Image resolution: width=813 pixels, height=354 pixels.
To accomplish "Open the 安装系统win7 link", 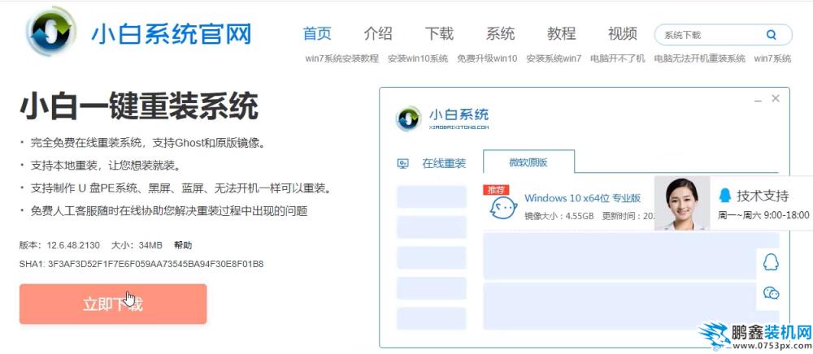I will (x=554, y=58).
